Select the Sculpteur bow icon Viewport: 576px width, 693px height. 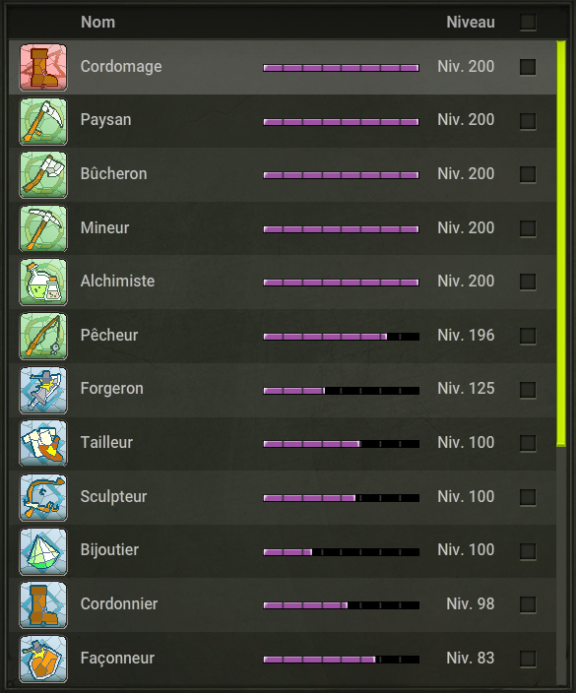coord(43,498)
